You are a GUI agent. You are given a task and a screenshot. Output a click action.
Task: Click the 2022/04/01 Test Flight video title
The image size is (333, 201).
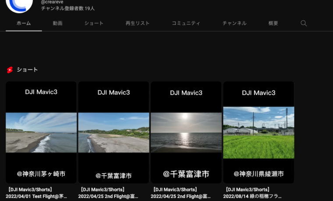[x=36, y=193]
